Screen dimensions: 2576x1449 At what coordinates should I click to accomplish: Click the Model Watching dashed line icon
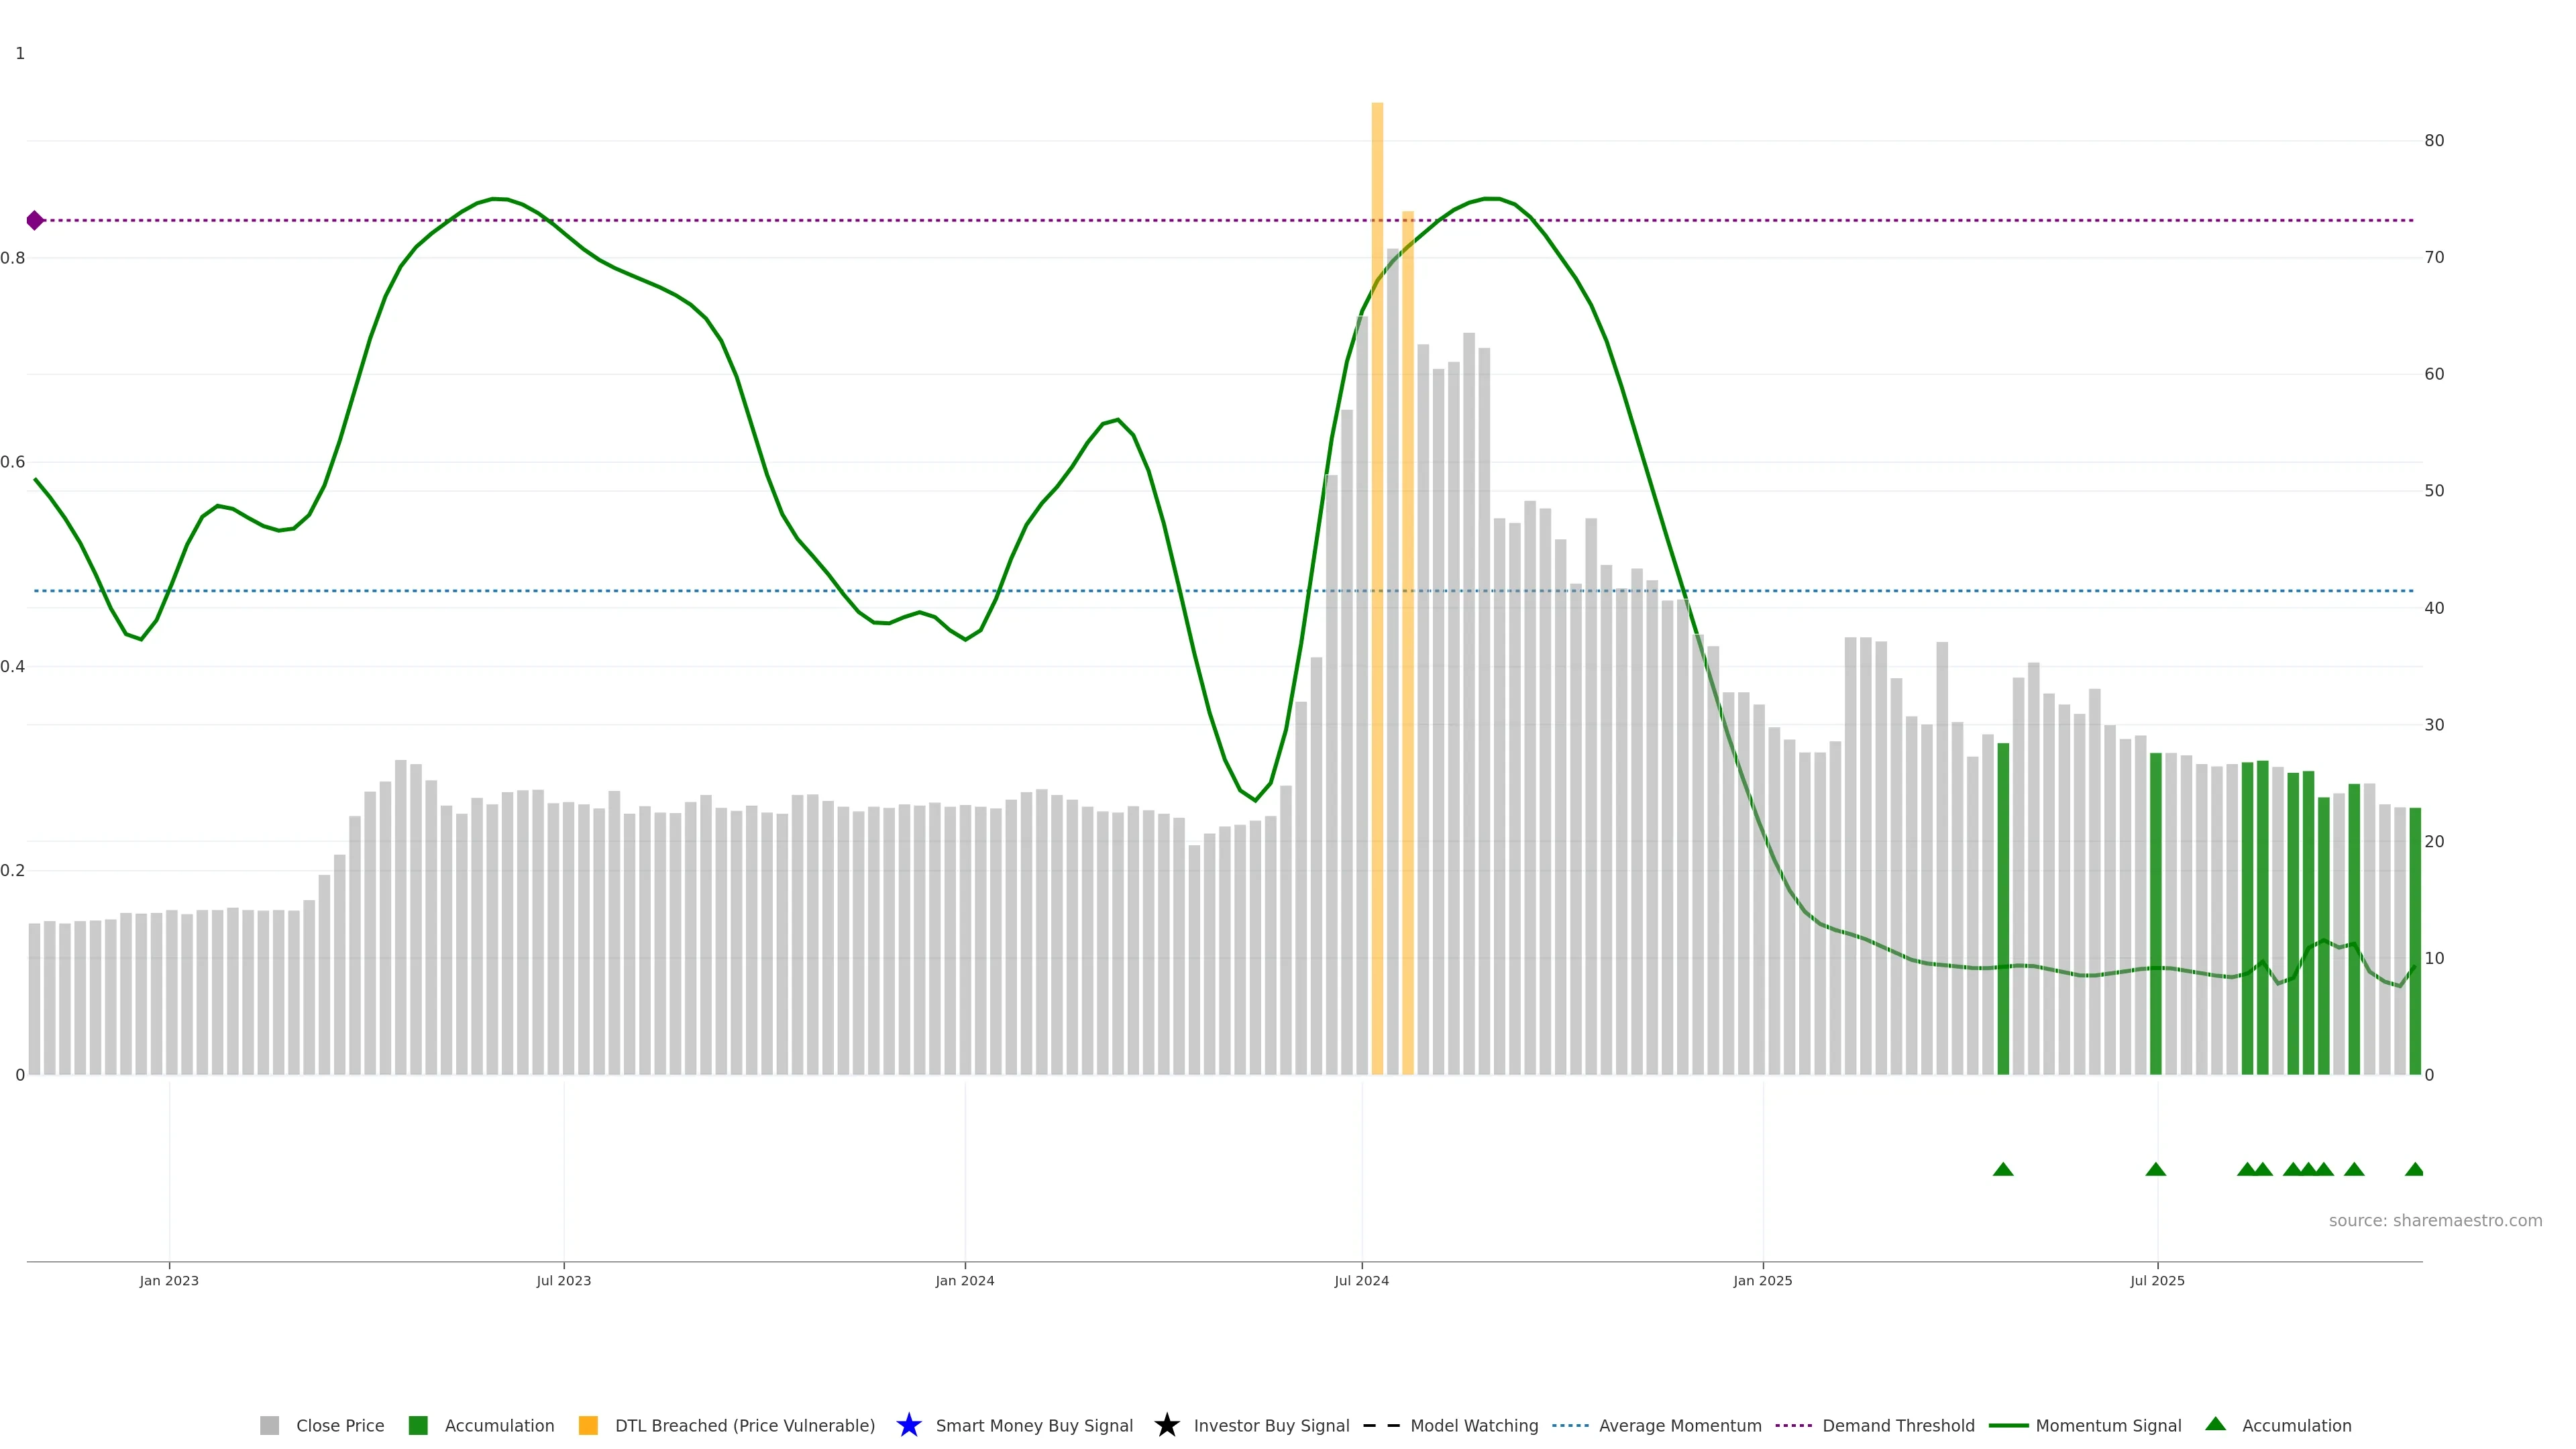1381,1426
